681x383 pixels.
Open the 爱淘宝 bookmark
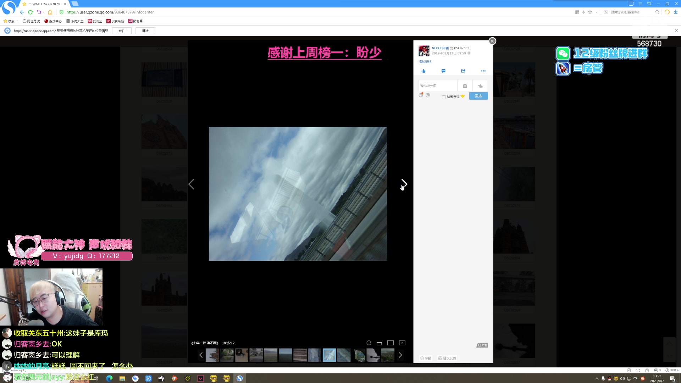tap(95, 21)
